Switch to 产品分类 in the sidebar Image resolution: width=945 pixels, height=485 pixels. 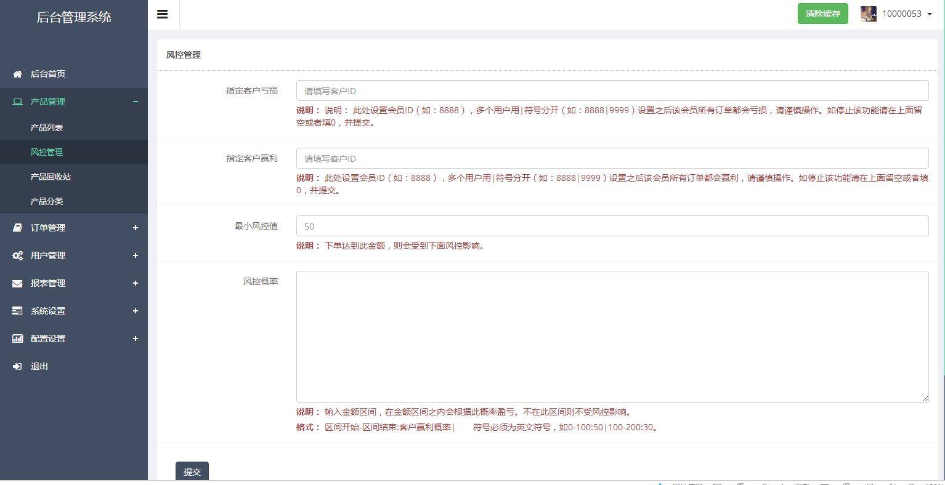[47, 201]
